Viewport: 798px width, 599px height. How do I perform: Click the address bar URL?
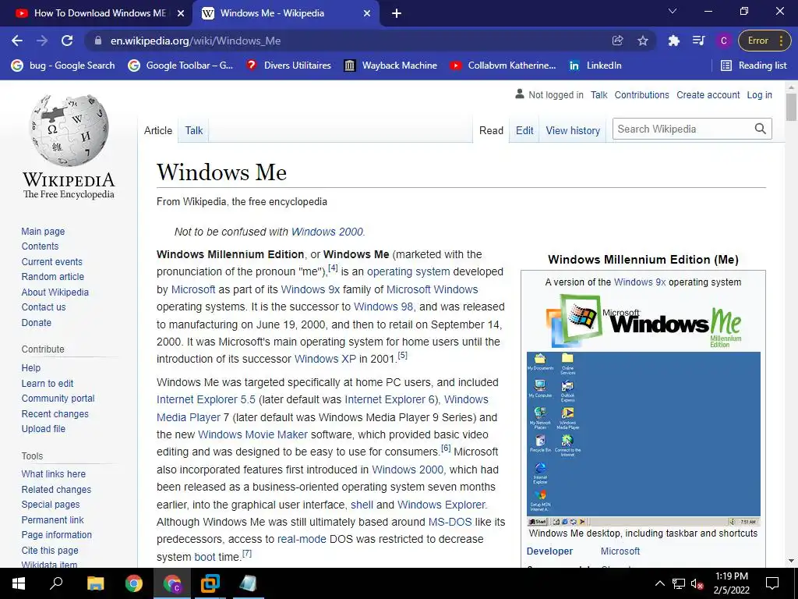(x=196, y=41)
